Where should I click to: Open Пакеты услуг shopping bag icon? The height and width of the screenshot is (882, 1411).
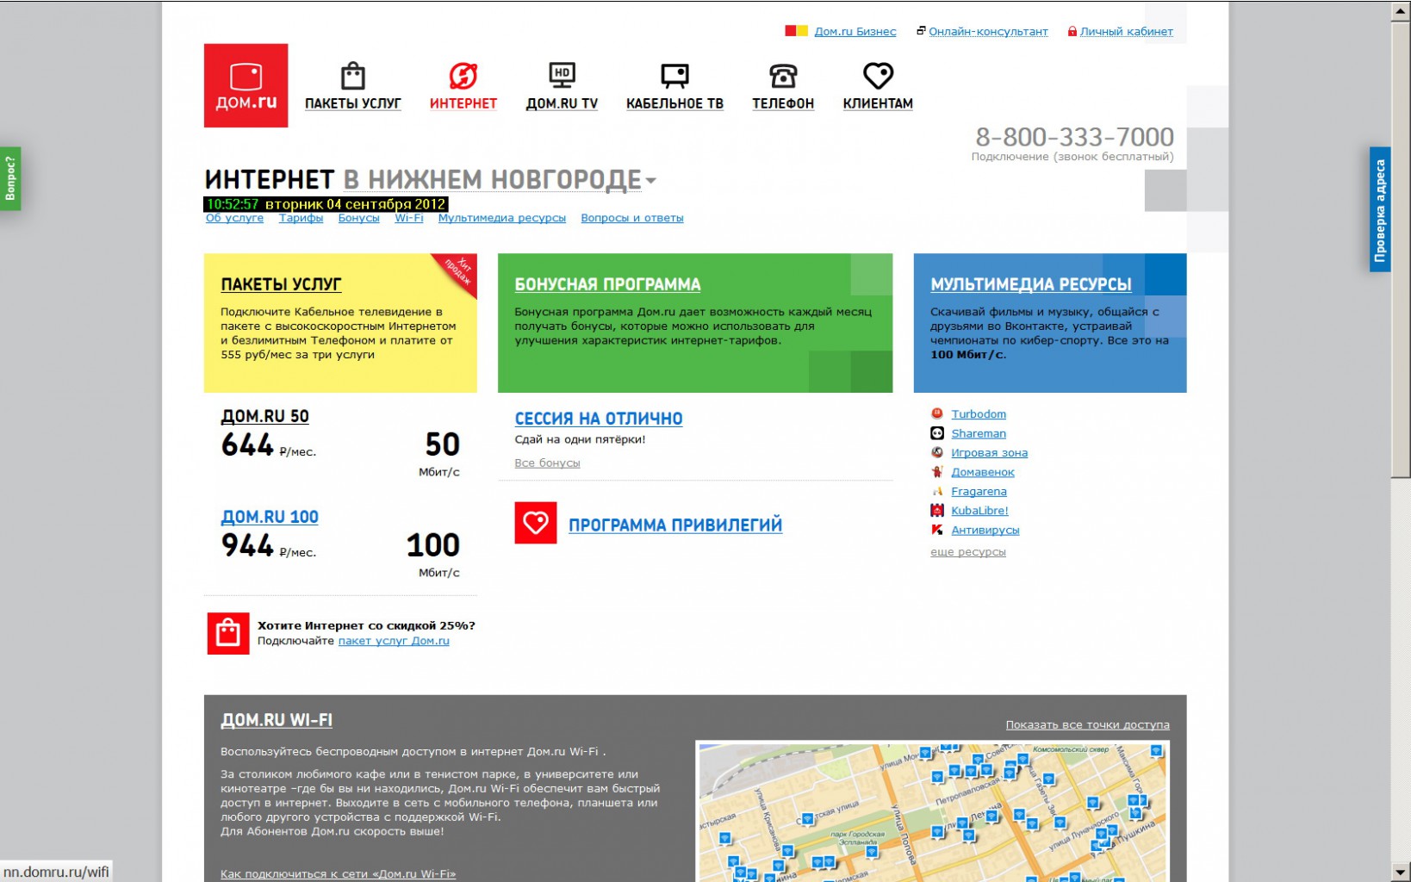tap(352, 76)
